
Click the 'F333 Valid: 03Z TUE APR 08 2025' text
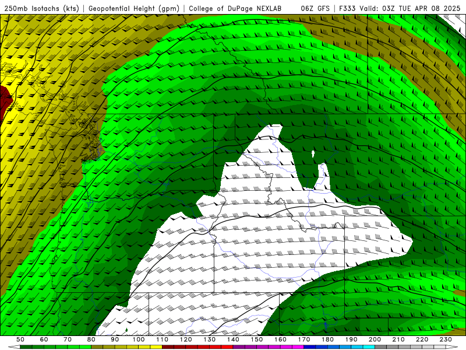pyautogui.click(x=400, y=9)
